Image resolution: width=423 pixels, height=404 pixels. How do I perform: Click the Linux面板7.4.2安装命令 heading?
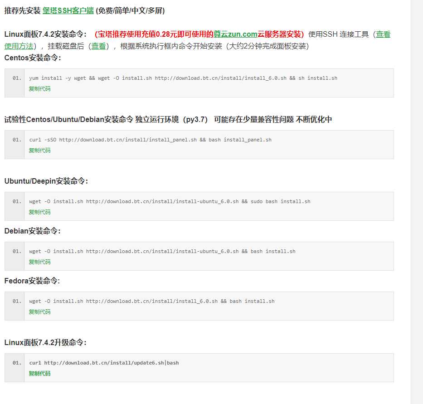click(45, 34)
